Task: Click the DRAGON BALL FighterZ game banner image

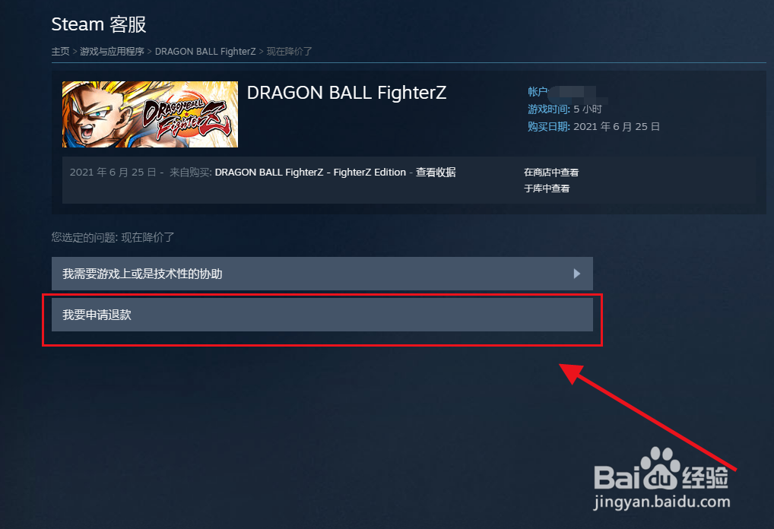Action: tap(150, 115)
